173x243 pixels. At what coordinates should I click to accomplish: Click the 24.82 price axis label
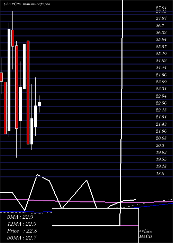click(x=161, y=61)
